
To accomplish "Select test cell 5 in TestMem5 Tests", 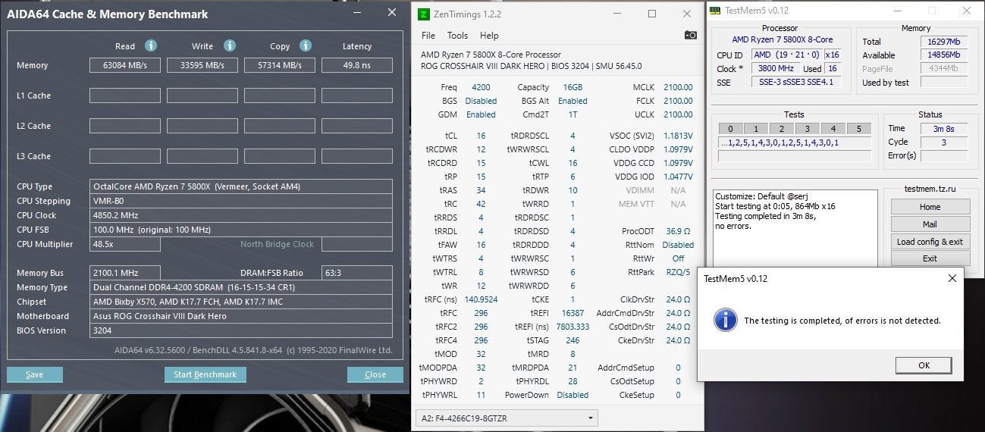I will (859, 129).
